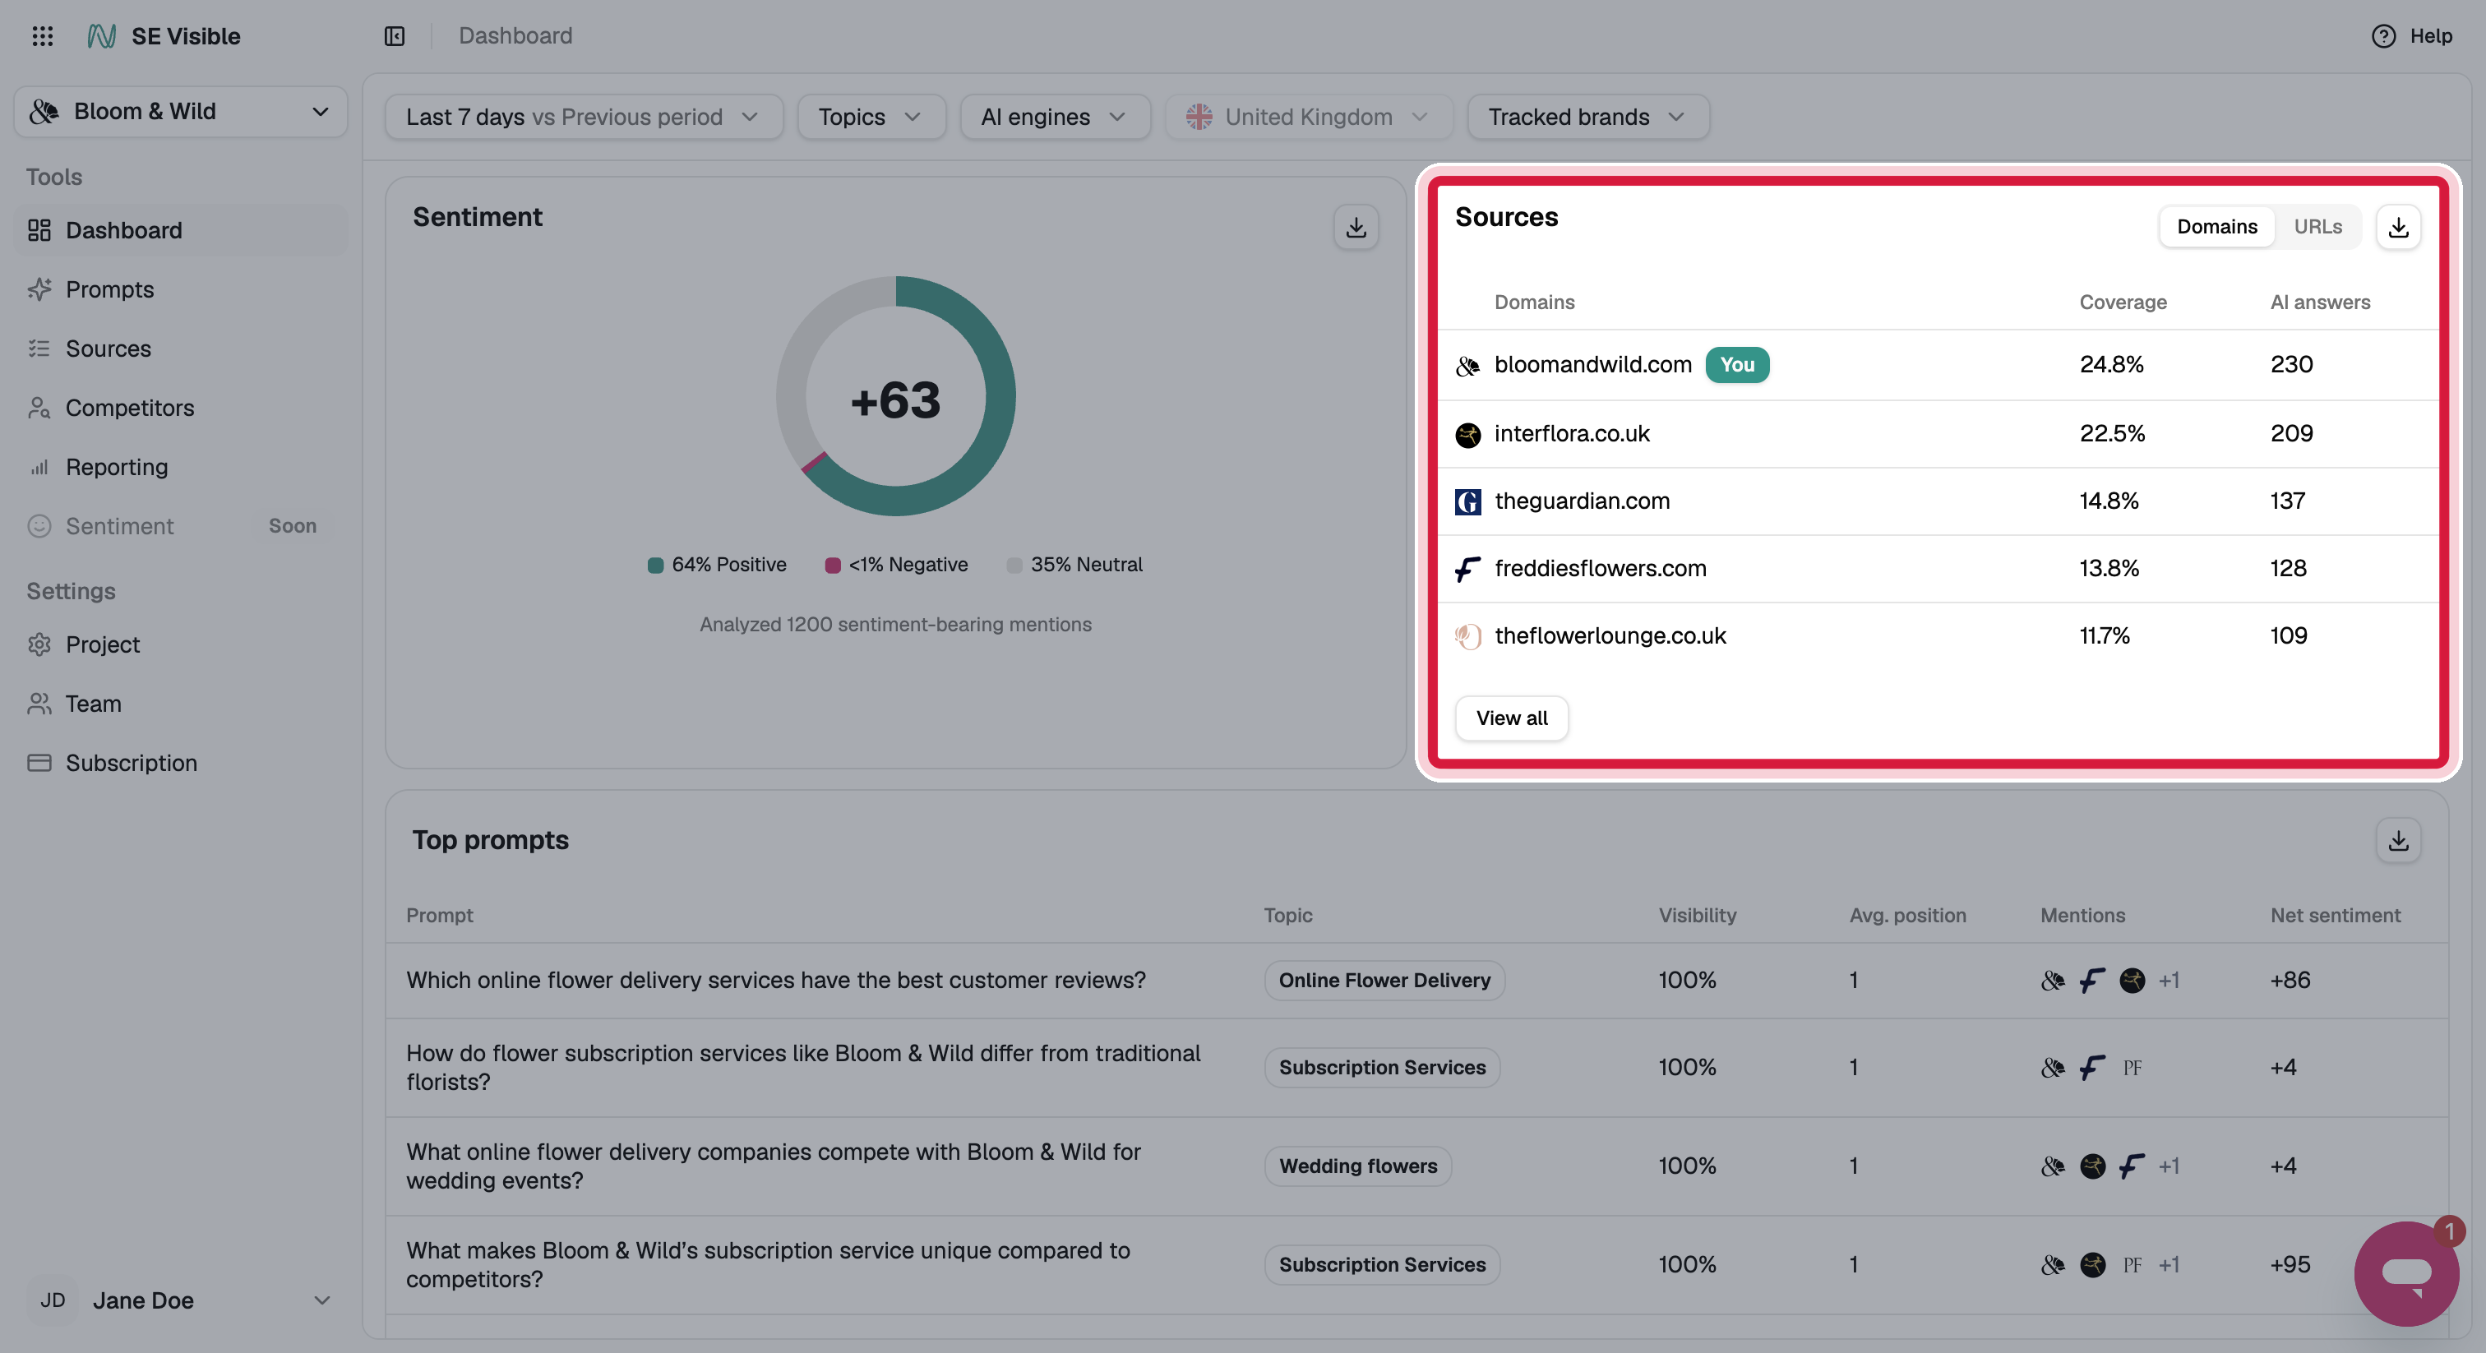Click the 24.8% coverage value

pos(2110,365)
